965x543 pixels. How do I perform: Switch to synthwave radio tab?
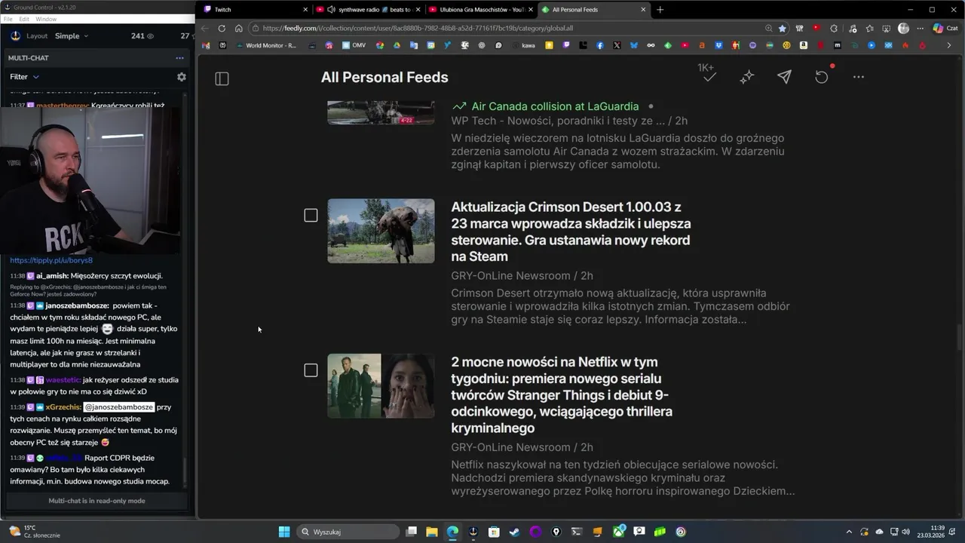369,10
